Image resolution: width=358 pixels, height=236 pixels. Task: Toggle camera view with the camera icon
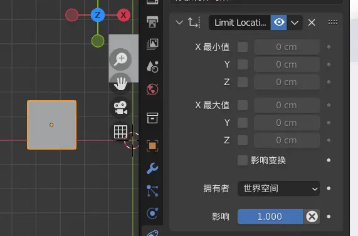(x=120, y=108)
